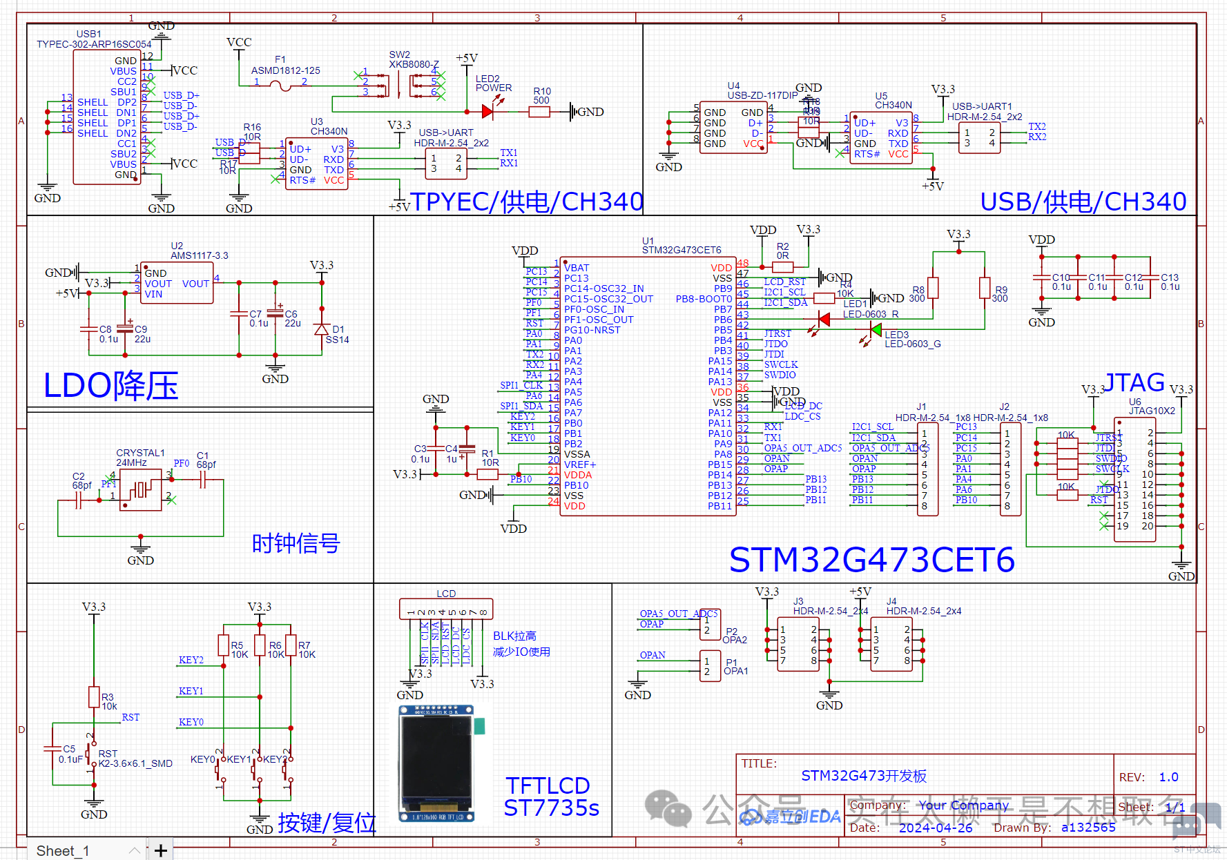Click the USB->UART1 header beside U5

(x=979, y=138)
